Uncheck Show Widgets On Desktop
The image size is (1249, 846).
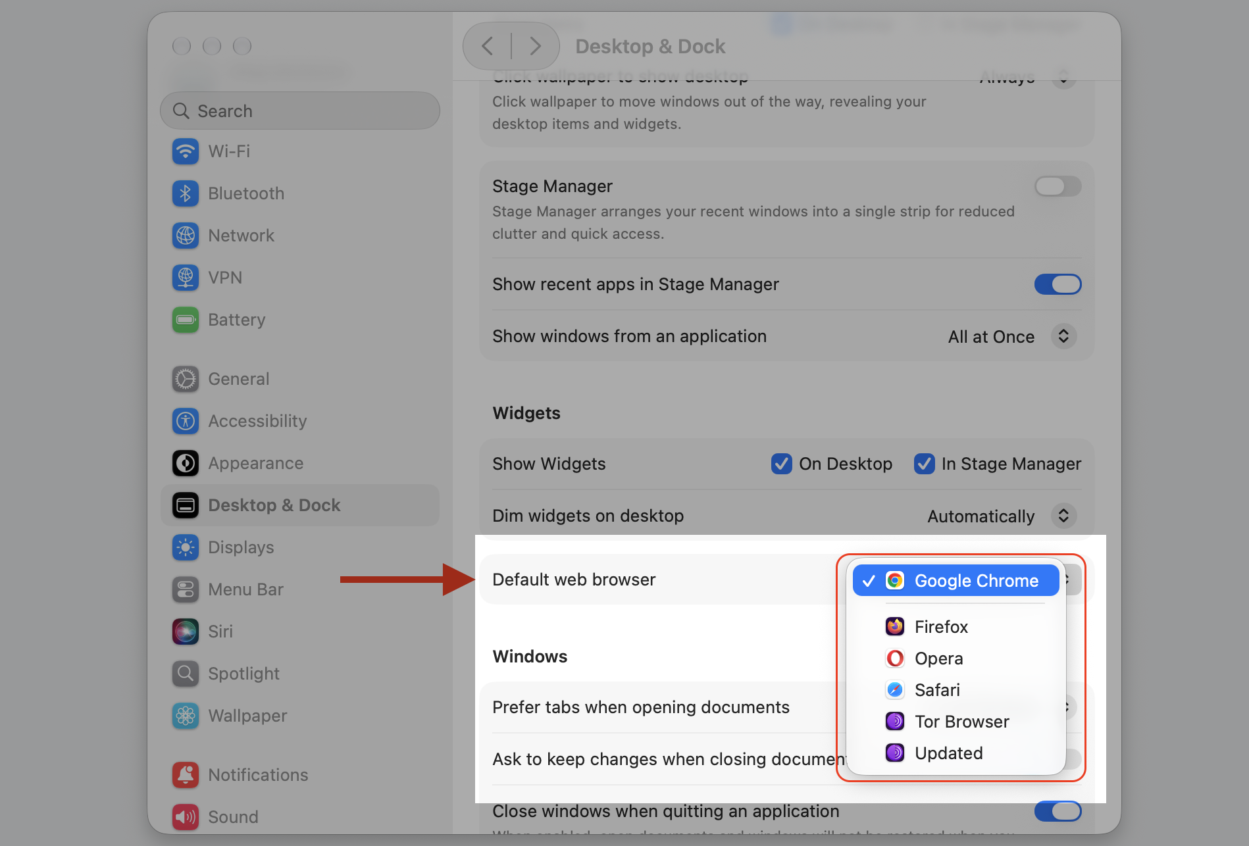coord(781,464)
